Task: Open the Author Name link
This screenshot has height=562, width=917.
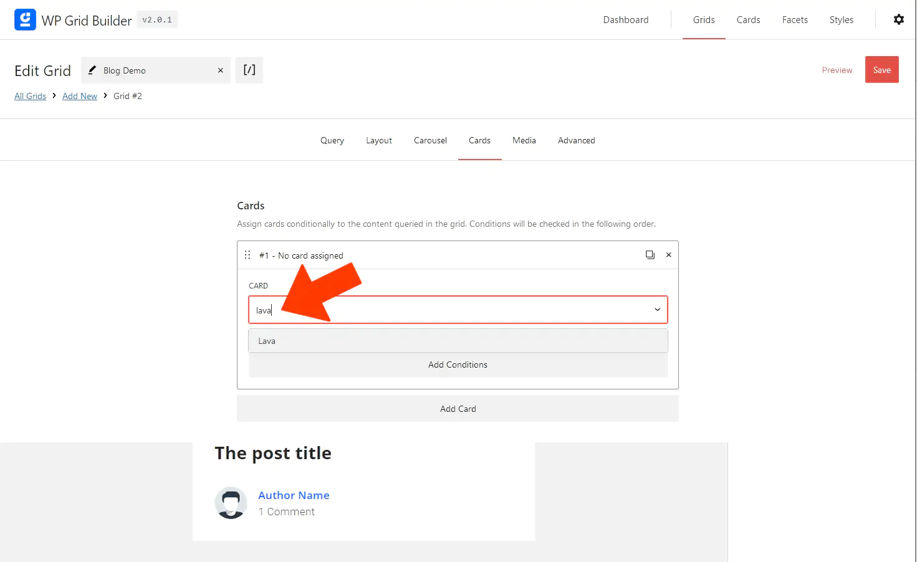Action: coord(294,495)
